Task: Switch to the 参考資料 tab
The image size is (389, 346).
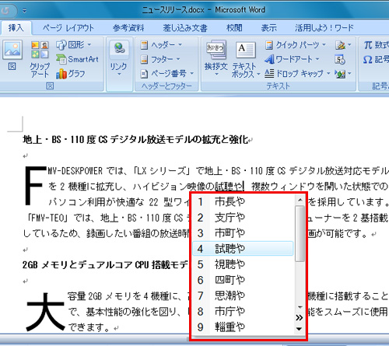Action: pyautogui.click(x=128, y=28)
